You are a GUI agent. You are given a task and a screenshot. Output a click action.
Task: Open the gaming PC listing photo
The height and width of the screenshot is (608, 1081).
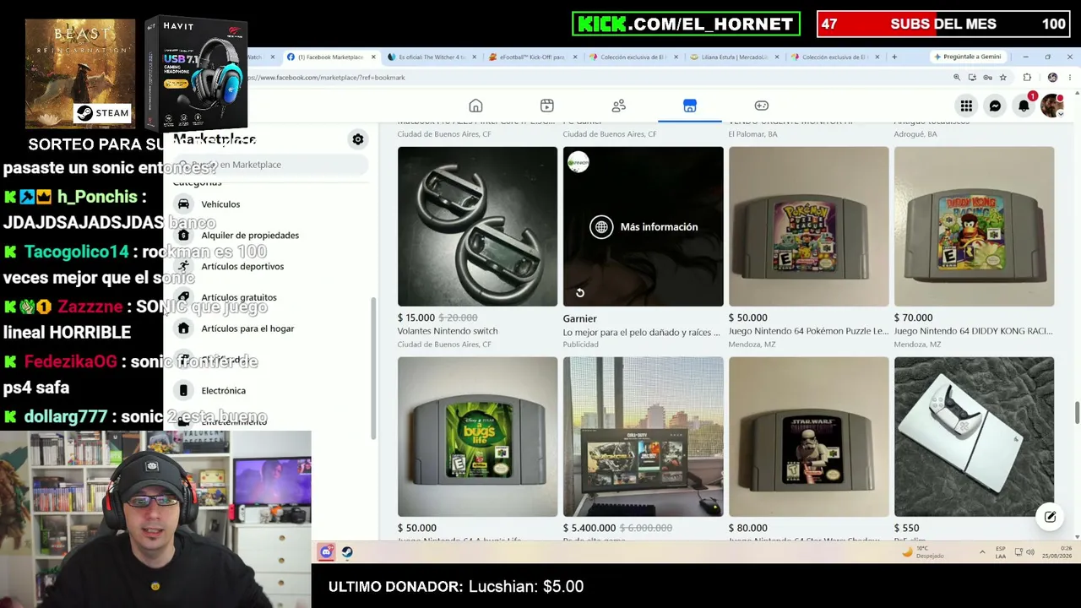pyautogui.click(x=644, y=437)
